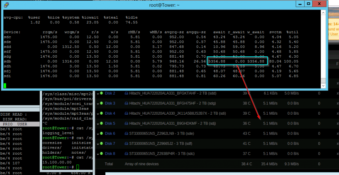Click the 'logging_level' output in lower terminal
339x175 pixels.
(x=58, y=133)
